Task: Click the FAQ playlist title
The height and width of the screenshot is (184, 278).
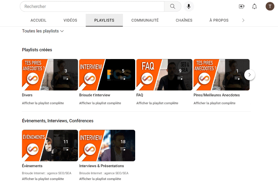Action: coord(140,95)
